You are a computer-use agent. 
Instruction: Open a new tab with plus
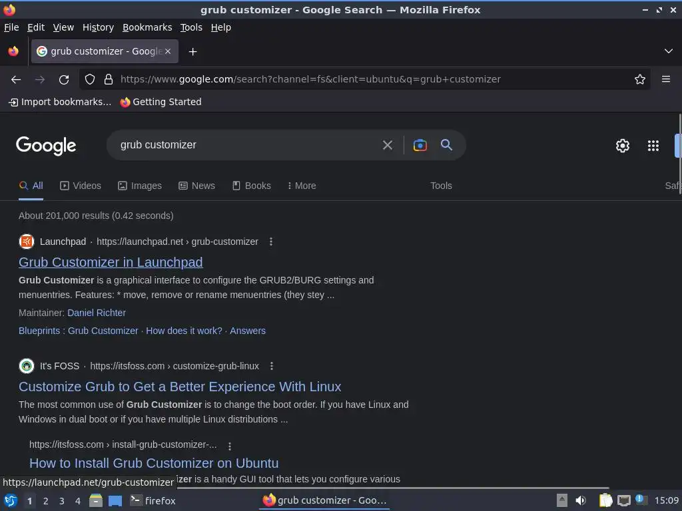(192, 52)
